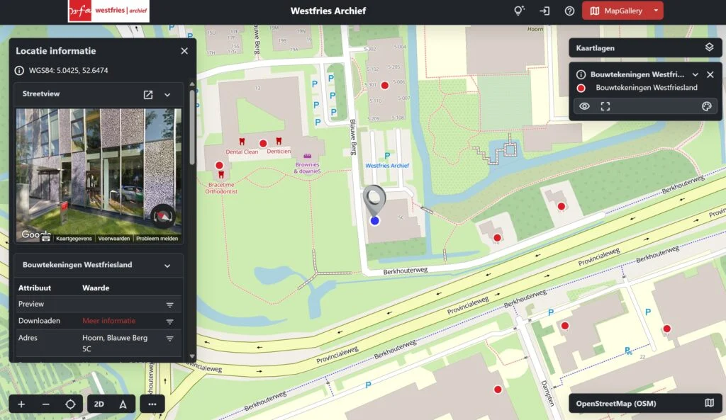
Task: Open the three-dots more options menu
Action: 152,404
